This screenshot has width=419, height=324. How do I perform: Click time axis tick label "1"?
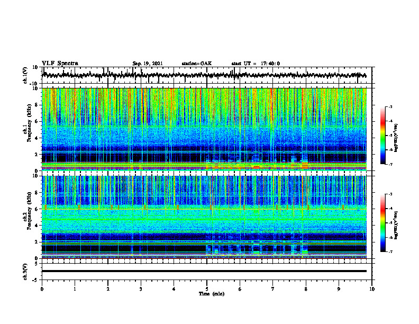click(x=75, y=289)
